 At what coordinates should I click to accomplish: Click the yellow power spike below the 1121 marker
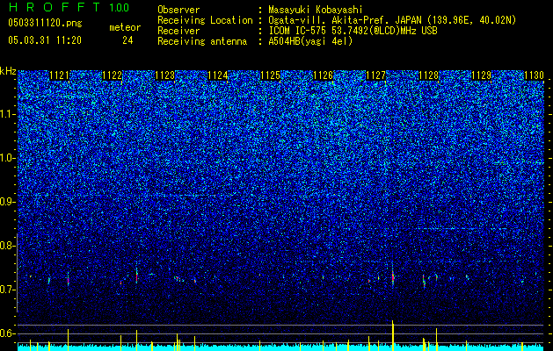pos(68,340)
